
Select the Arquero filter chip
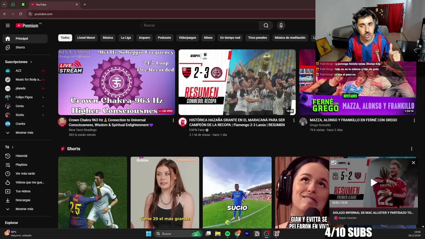pyautogui.click(x=144, y=38)
